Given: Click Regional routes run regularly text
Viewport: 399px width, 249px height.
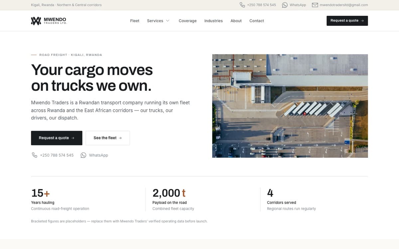Looking at the screenshot, I should pos(291,209).
